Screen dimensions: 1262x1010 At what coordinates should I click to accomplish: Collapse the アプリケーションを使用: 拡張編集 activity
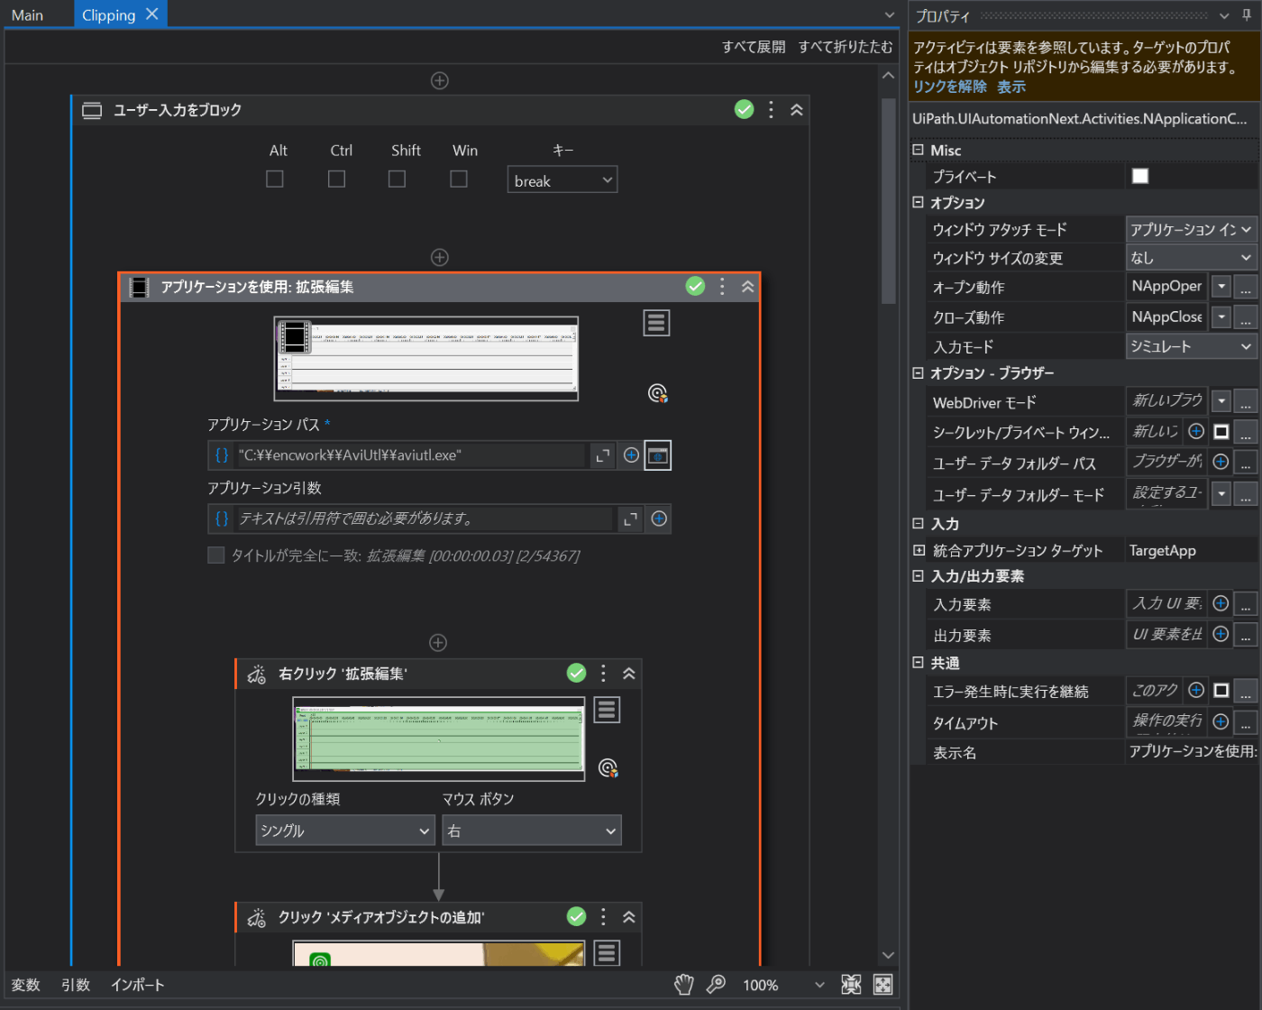click(x=748, y=287)
